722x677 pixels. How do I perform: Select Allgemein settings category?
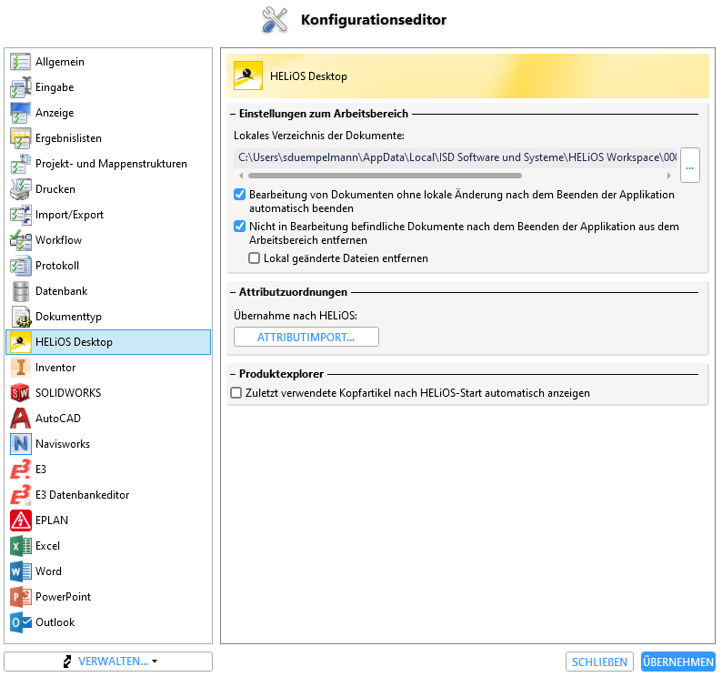[x=108, y=62]
